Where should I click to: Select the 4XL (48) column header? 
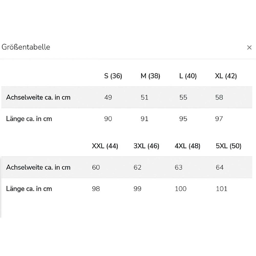coord(187,146)
